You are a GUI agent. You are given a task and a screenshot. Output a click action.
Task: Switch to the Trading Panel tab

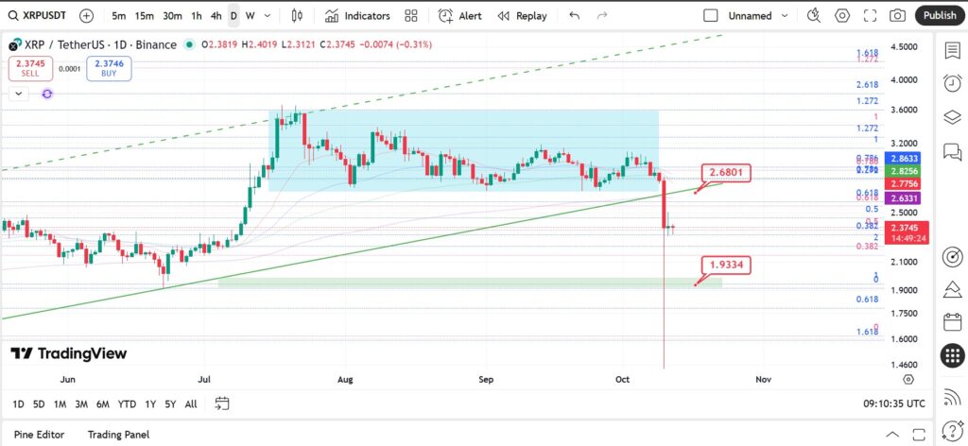tap(118, 435)
